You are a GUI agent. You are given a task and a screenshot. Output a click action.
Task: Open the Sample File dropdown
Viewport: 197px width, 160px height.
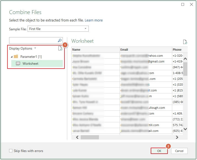click(85, 29)
